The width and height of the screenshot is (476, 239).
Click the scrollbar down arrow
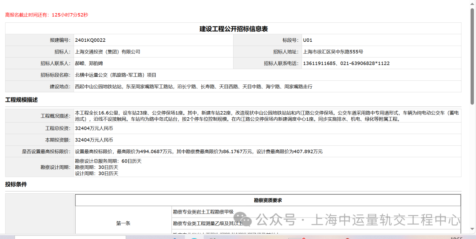[472, 229]
